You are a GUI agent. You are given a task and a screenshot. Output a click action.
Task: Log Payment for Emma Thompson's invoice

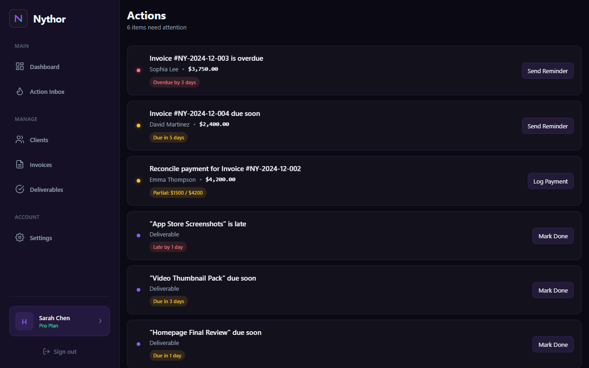click(550, 181)
